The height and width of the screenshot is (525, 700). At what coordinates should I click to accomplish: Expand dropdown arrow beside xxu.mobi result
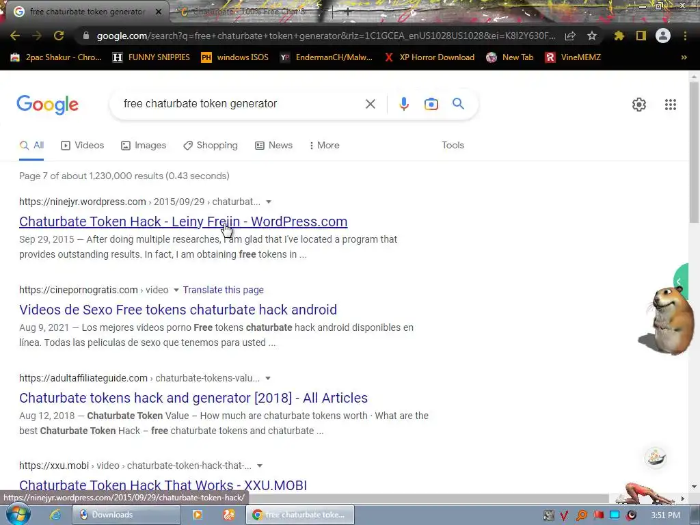[x=259, y=466]
